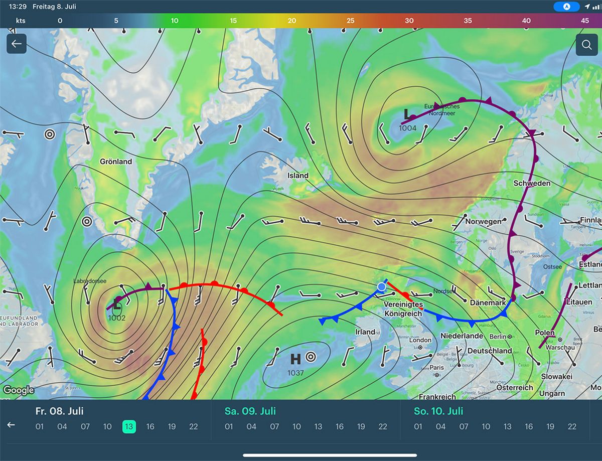Tap the Grönland map label

pos(116,162)
